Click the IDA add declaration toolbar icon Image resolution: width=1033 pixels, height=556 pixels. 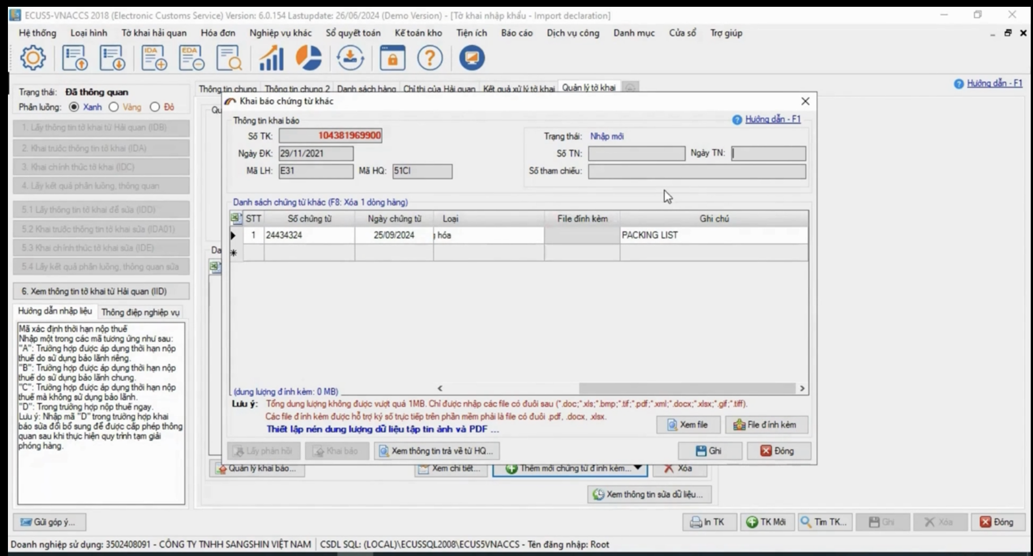click(x=153, y=58)
